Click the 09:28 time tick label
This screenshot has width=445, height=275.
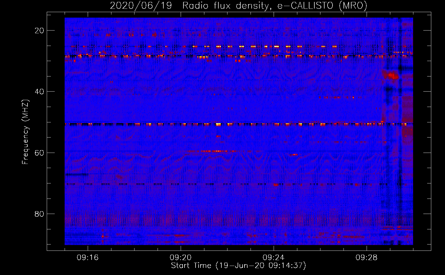367,258
